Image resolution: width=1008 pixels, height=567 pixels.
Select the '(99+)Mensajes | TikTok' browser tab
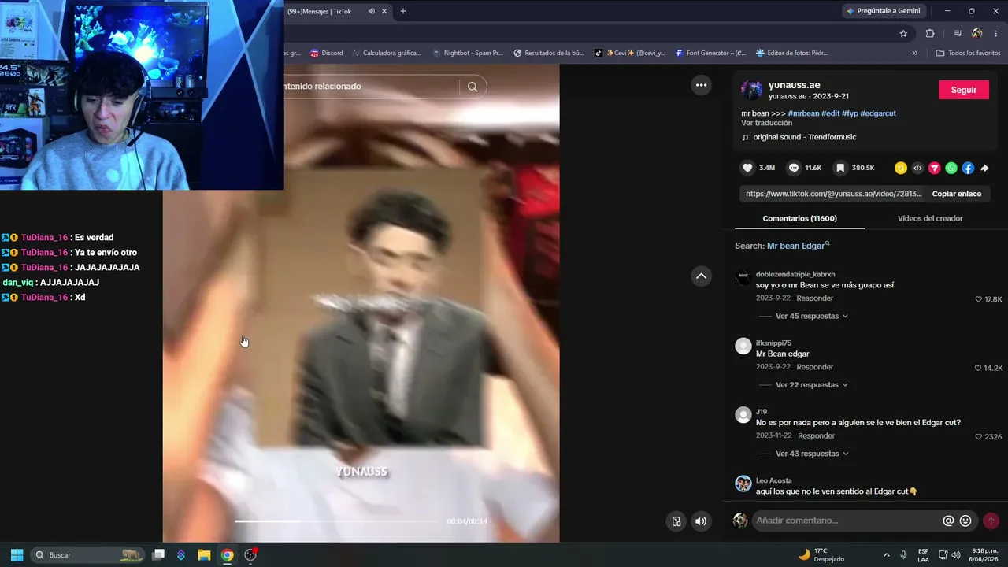click(337, 11)
